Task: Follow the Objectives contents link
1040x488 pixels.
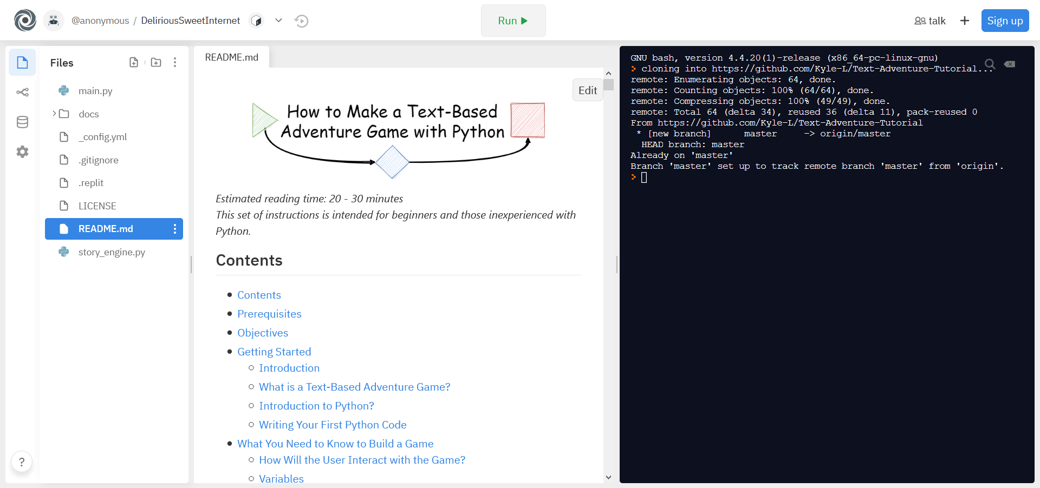Action: coord(263,333)
